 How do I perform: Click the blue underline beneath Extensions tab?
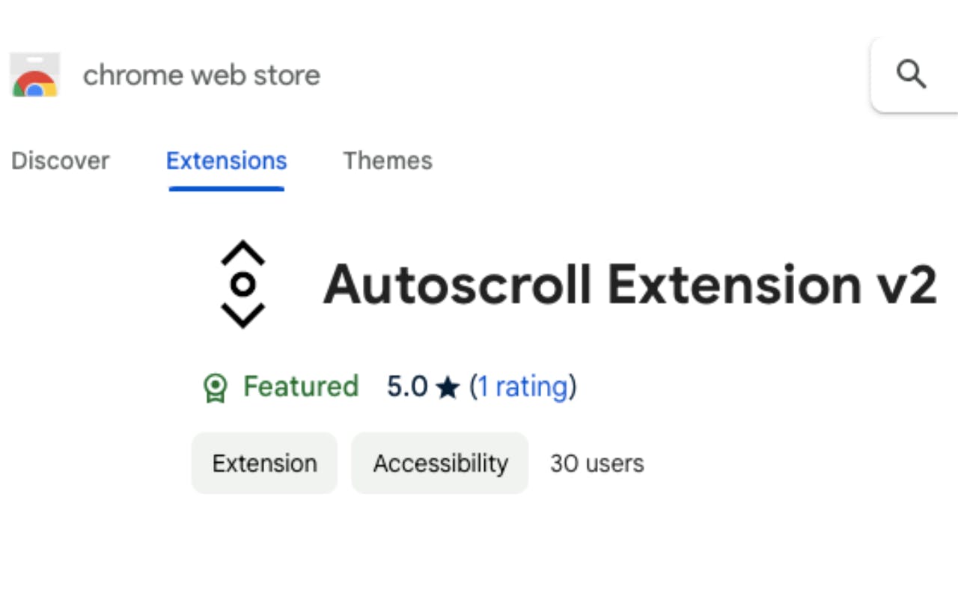(226, 188)
